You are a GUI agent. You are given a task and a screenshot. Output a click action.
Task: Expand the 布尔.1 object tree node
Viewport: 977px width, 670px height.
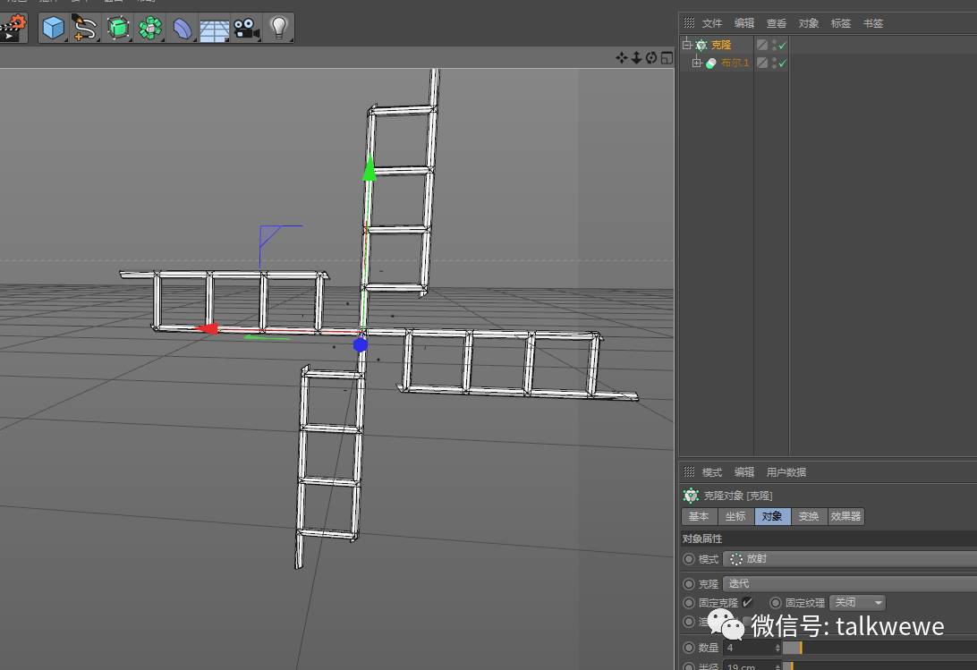pyautogui.click(x=696, y=63)
